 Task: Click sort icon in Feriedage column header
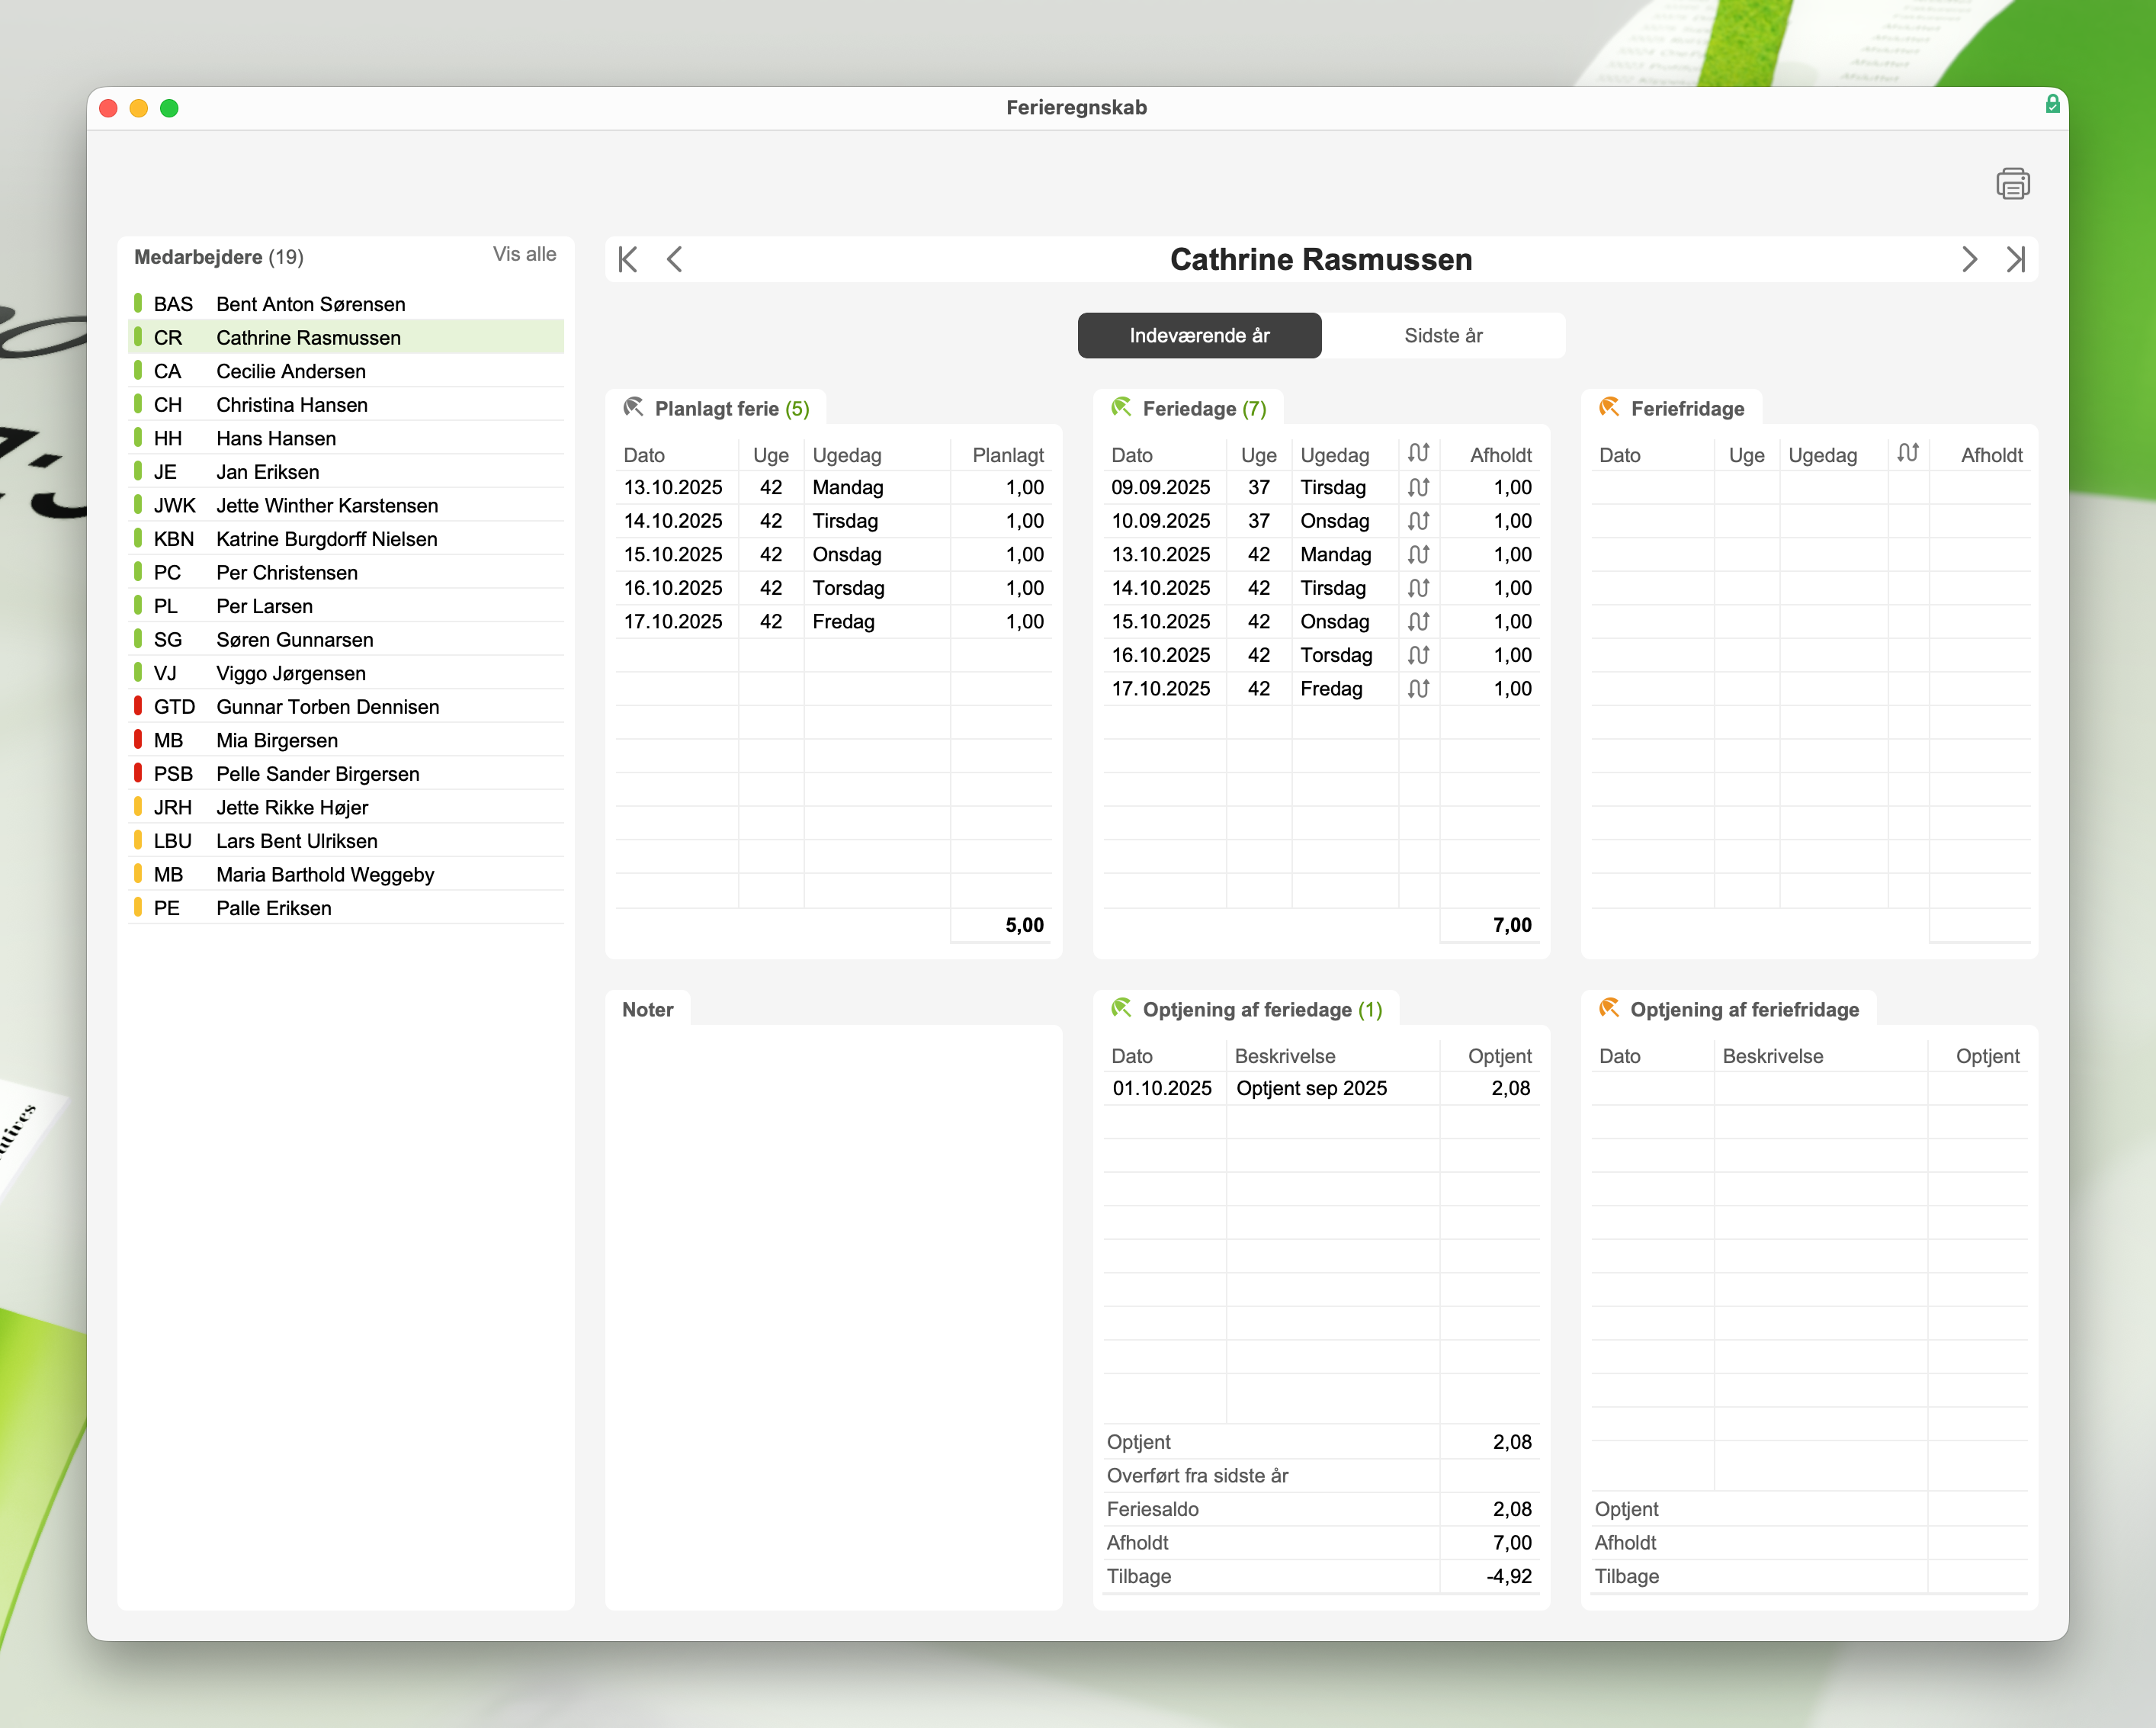[x=1418, y=454]
